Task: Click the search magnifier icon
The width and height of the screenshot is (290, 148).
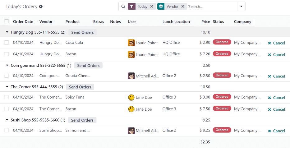Action: [x=123, y=7]
